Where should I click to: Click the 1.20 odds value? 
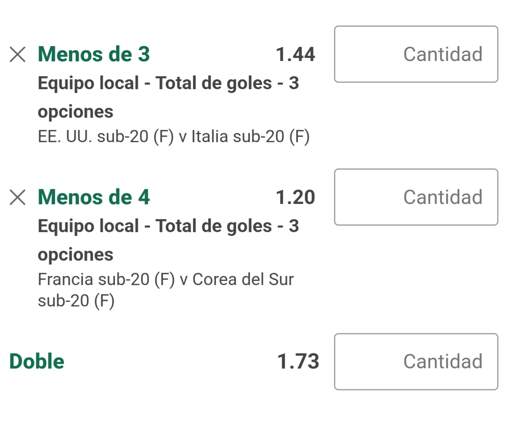[295, 197]
